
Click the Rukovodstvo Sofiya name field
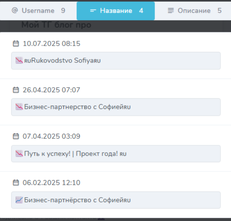[x=116, y=61]
